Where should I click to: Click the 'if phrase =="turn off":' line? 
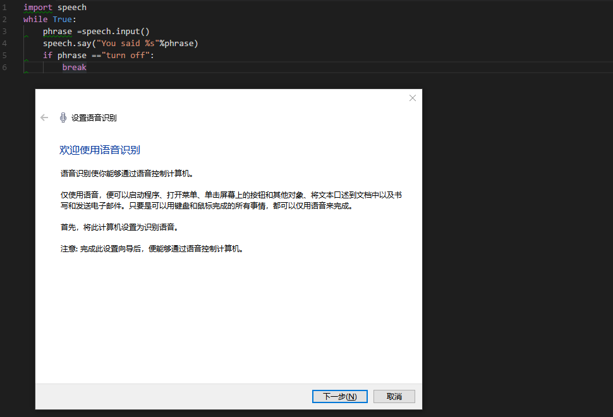click(99, 56)
